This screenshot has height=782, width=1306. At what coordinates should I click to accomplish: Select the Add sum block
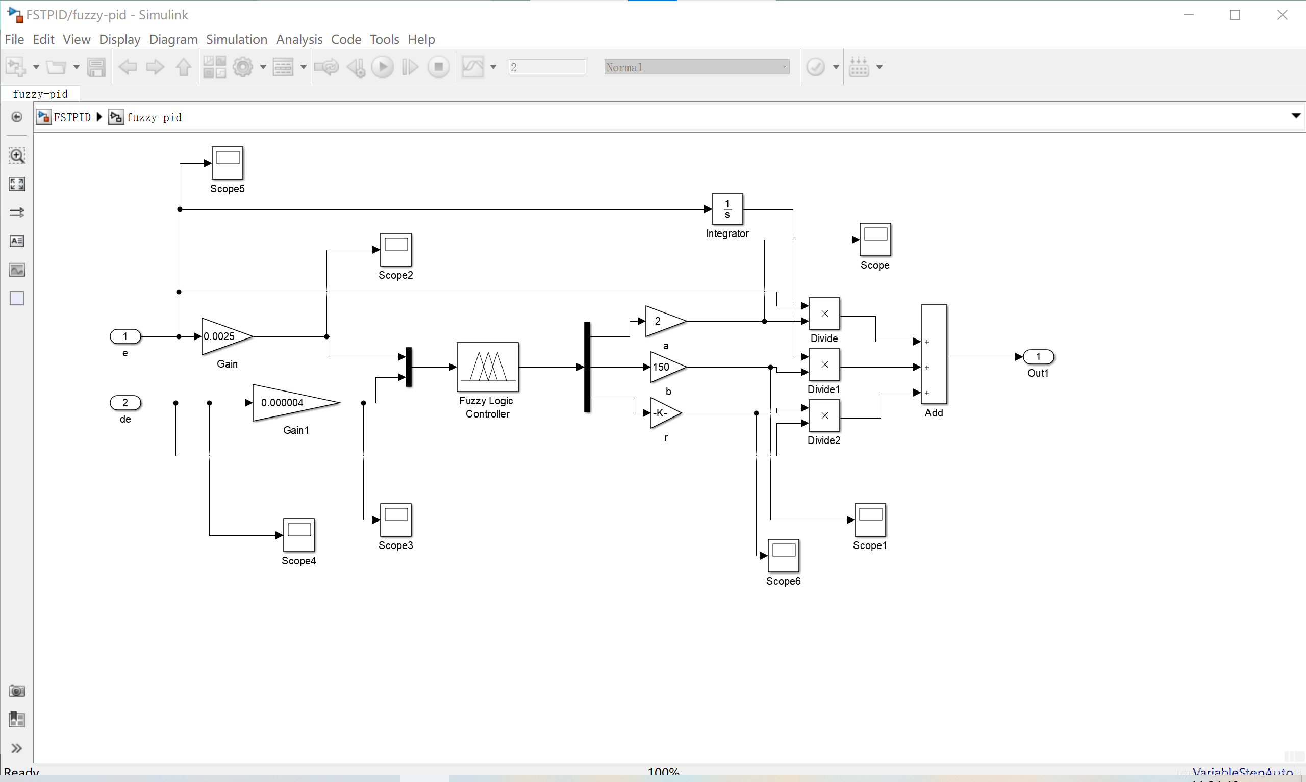934,354
